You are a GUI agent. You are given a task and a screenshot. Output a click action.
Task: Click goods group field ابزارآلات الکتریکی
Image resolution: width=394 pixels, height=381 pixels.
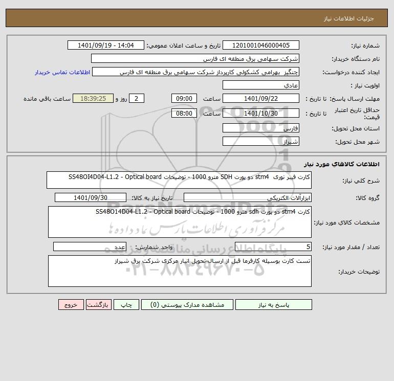[248, 197]
